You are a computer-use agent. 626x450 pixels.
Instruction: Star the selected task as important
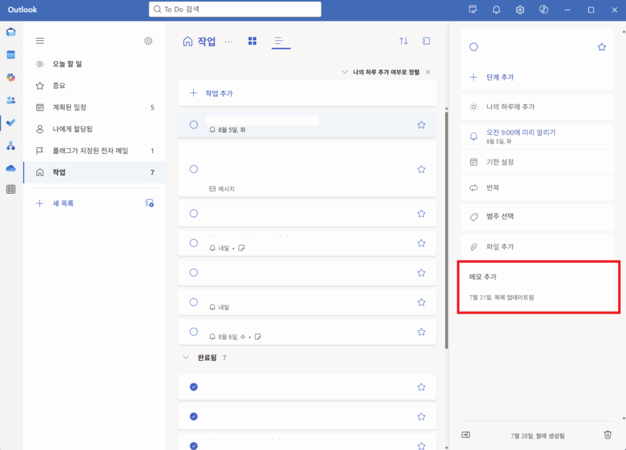tap(602, 46)
